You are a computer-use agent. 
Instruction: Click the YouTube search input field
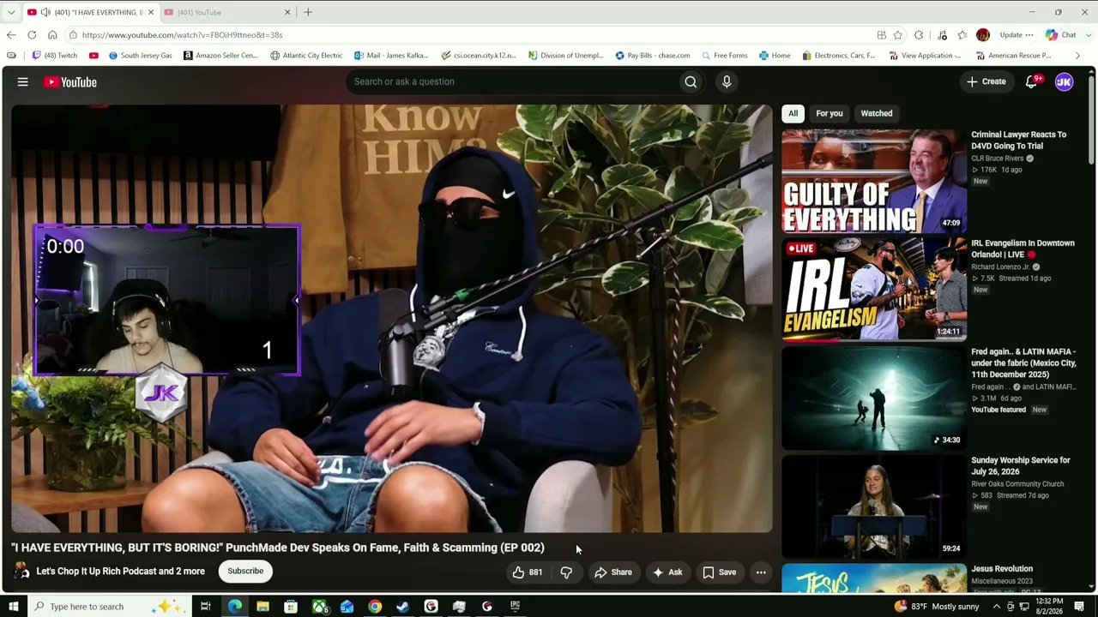[x=511, y=81]
